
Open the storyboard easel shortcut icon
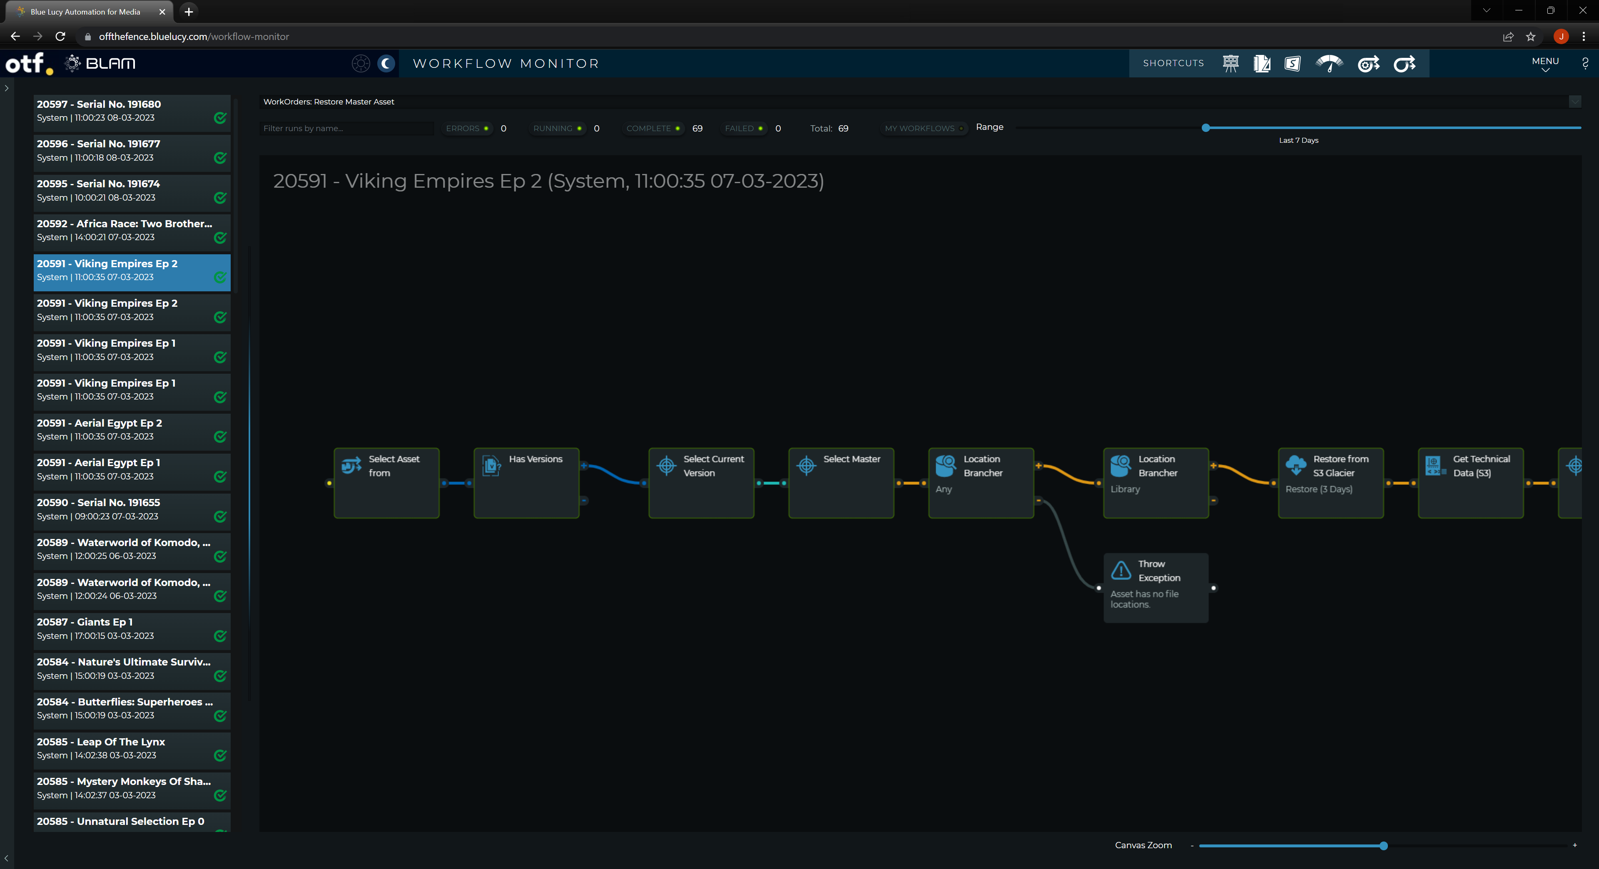(1230, 63)
